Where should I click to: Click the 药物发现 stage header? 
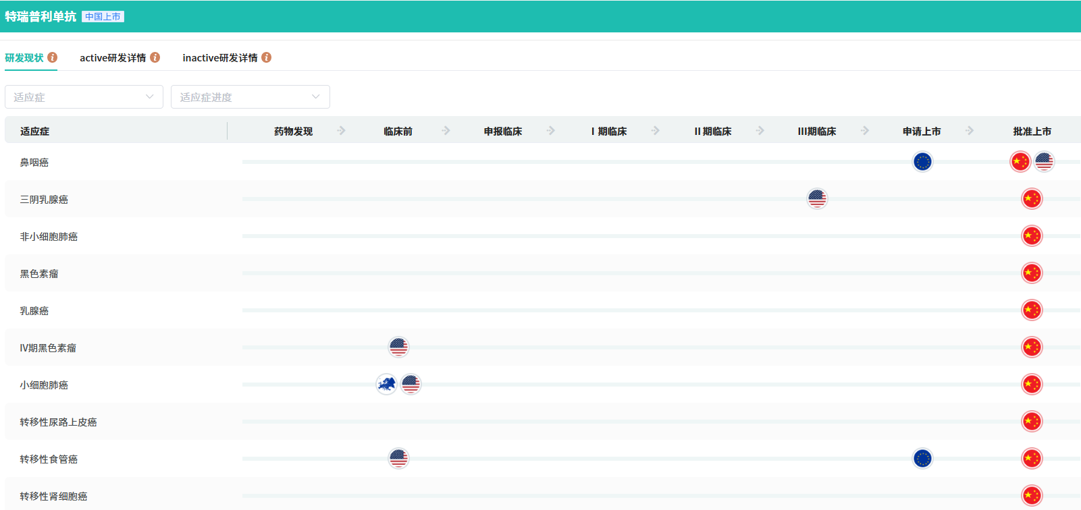(x=293, y=132)
